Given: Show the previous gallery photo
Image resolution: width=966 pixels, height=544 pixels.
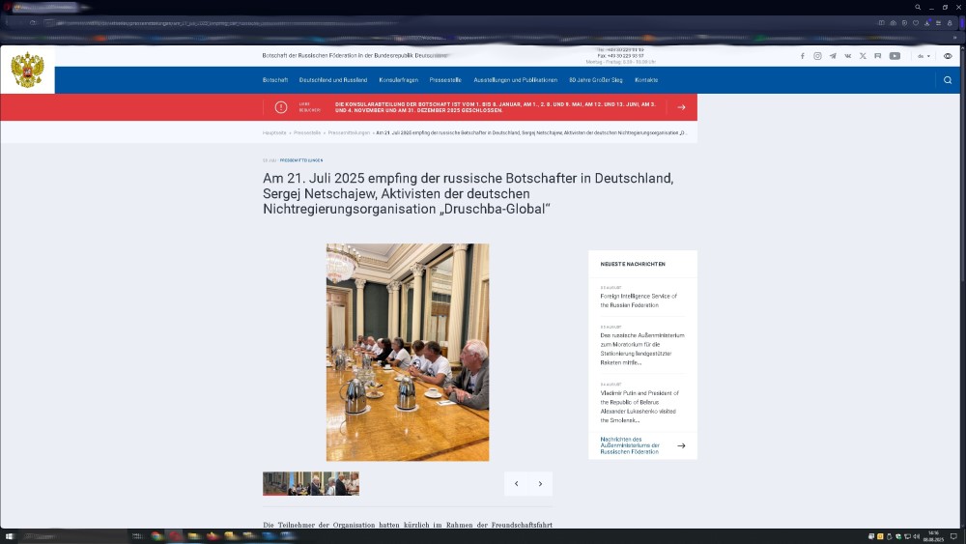Looking at the screenshot, I should (516, 484).
